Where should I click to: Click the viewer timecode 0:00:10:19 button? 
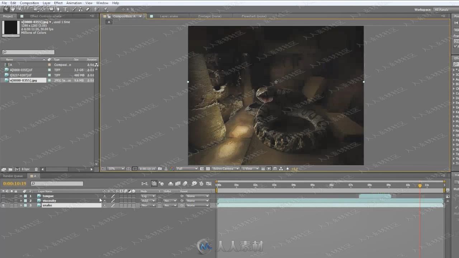[147, 169]
